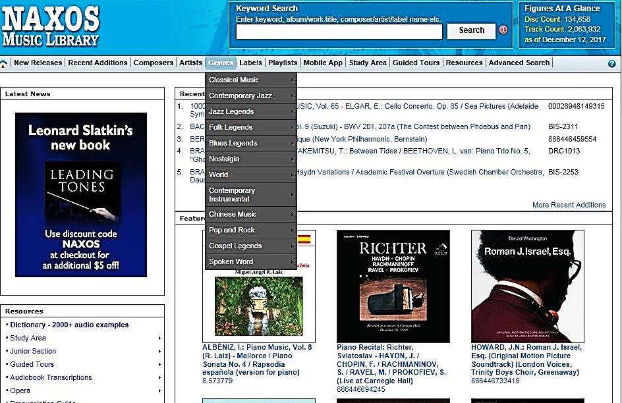Open Guided Tours in navigation bar
The width and height of the screenshot is (622, 403).
pyautogui.click(x=416, y=63)
